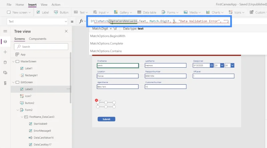This screenshot has height=148, width=267.
Task: Open the more options ellipsis for Label3
Action: click(68, 89)
